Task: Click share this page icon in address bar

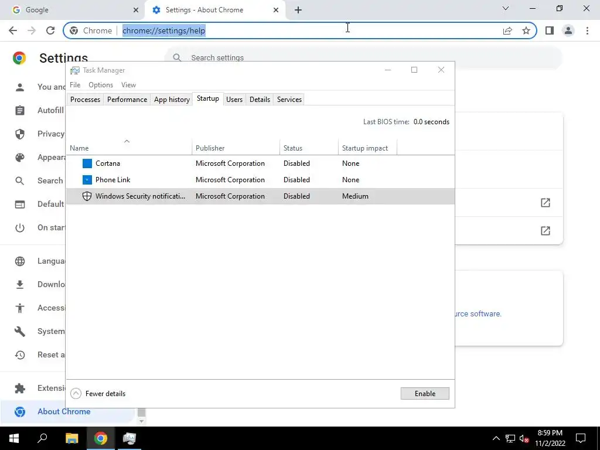Action: tap(507, 30)
